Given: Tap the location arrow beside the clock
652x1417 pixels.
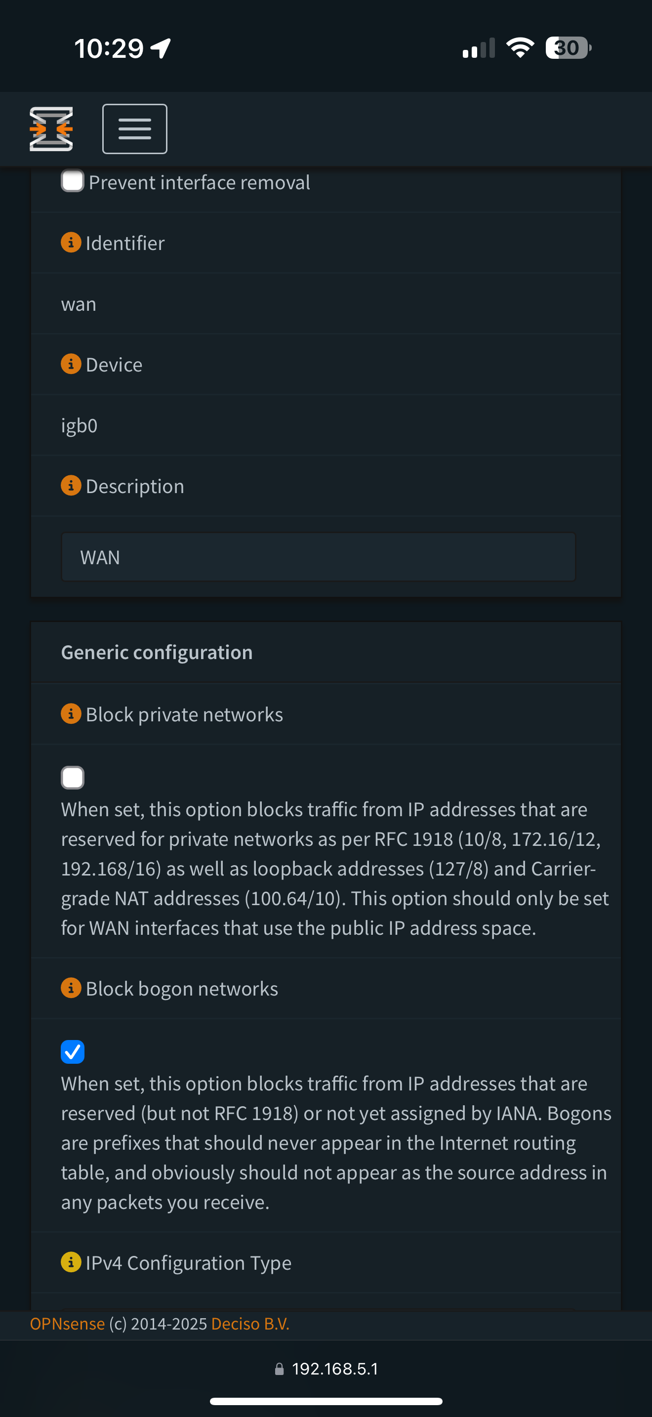Looking at the screenshot, I should 161,48.
